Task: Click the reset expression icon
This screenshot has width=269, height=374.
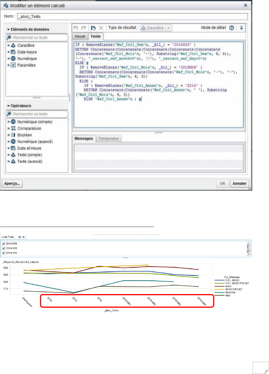Action: click(x=93, y=28)
